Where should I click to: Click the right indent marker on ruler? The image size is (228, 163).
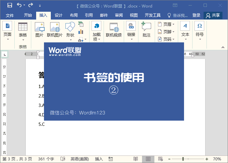tap(192, 56)
